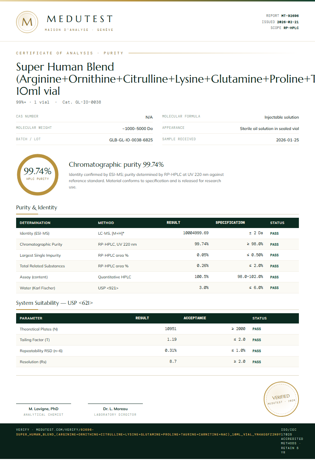315x470 pixels.
Task: Click the DETERMINATION column header
Action: tap(35, 223)
